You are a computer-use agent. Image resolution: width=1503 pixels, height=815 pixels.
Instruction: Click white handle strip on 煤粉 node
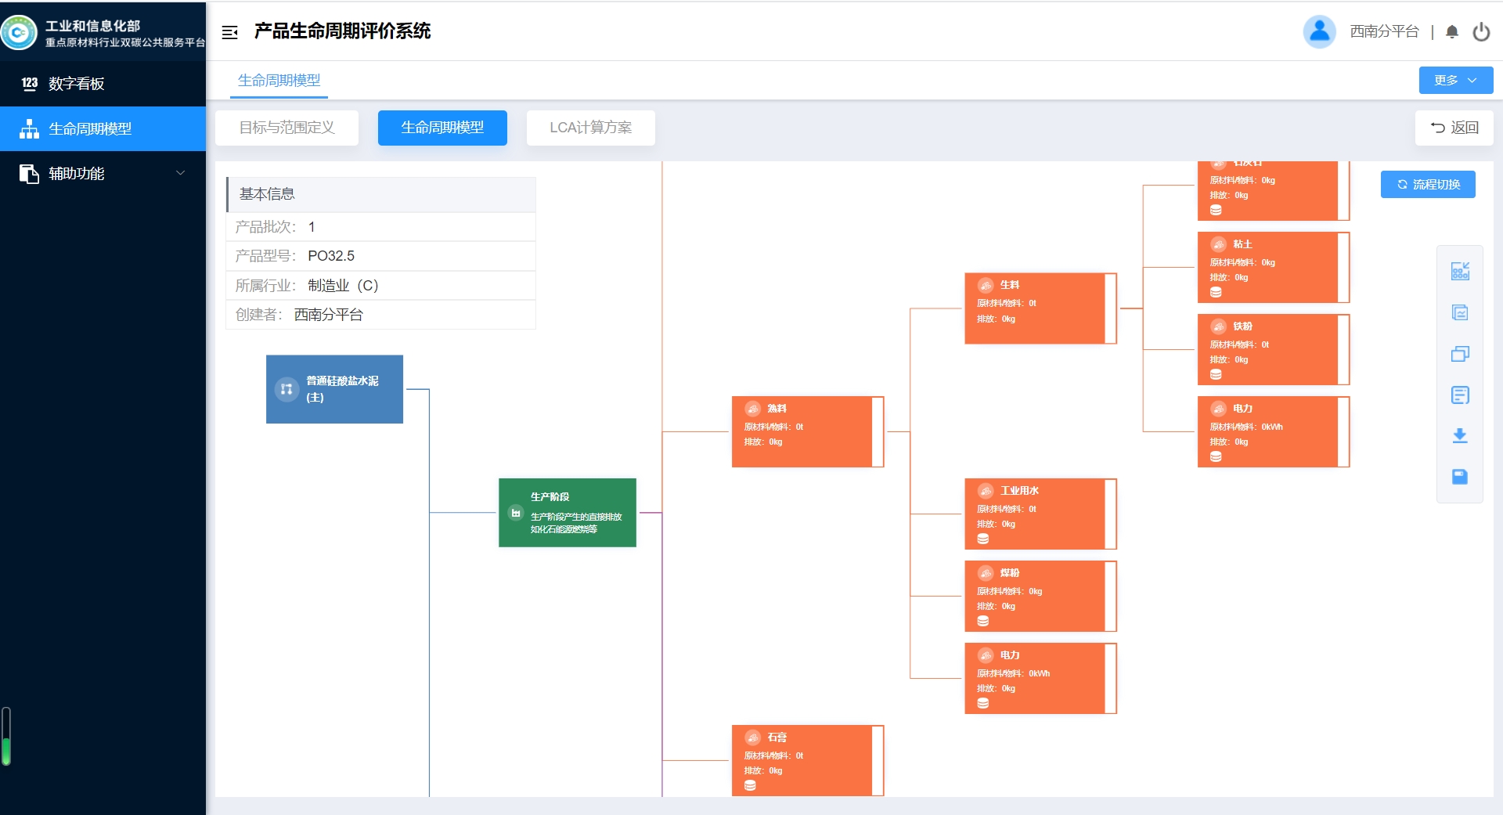coord(1110,596)
